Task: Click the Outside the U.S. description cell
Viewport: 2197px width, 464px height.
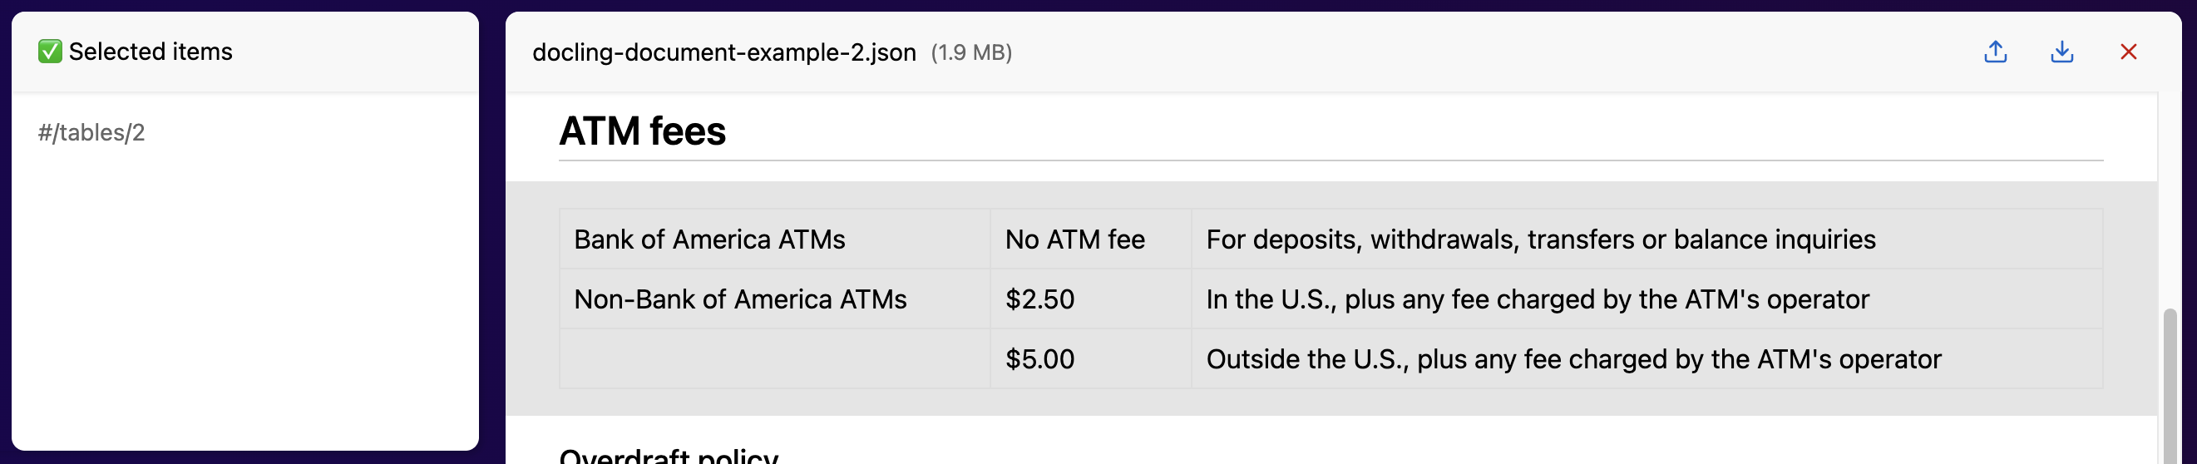Action: (x=1647, y=358)
